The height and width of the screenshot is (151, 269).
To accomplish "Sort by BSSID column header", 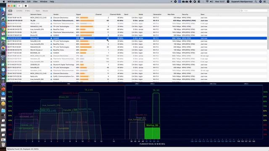I will coord(10,15).
